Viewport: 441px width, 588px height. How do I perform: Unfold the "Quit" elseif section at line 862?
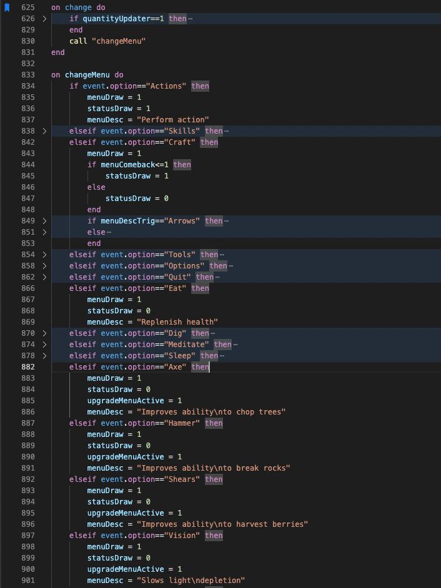[x=44, y=277]
